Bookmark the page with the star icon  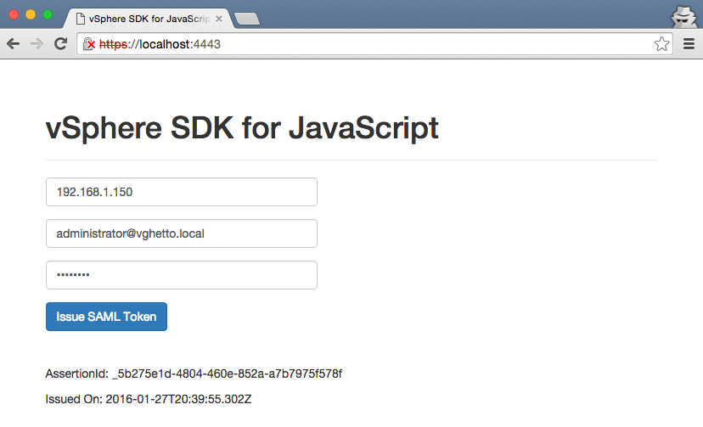[661, 44]
